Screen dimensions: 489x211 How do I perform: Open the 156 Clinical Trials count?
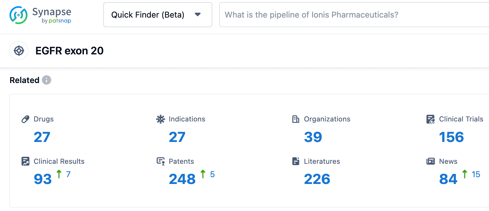click(451, 137)
